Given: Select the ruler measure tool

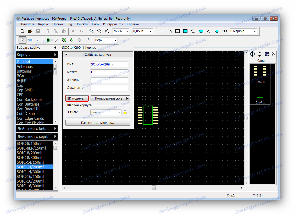Looking at the screenshot, I should tap(30, 40).
